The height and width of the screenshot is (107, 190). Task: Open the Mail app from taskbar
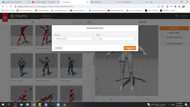click(x=21, y=104)
